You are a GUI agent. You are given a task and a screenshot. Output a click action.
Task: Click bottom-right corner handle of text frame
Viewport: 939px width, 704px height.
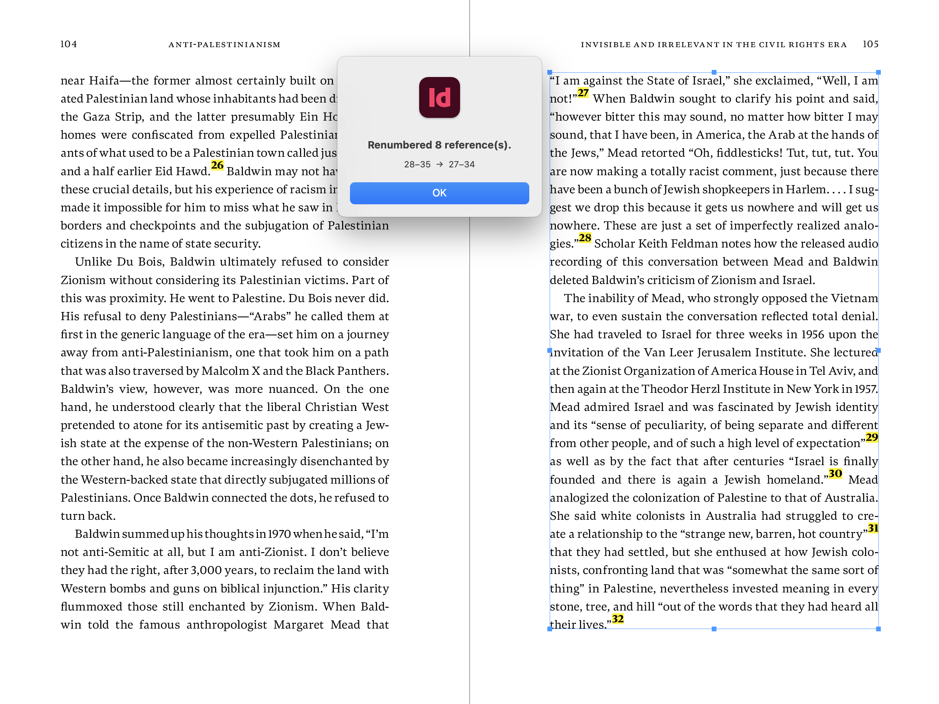878,629
